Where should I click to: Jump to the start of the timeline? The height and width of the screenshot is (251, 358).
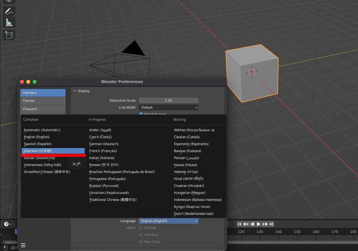[240, 224]
